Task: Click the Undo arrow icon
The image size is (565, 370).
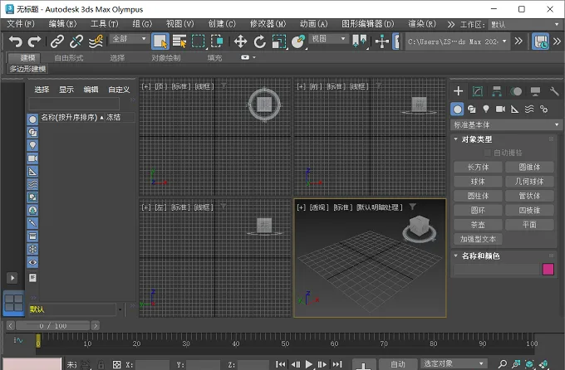Action: pyautogui.click(x=16, y=41)
